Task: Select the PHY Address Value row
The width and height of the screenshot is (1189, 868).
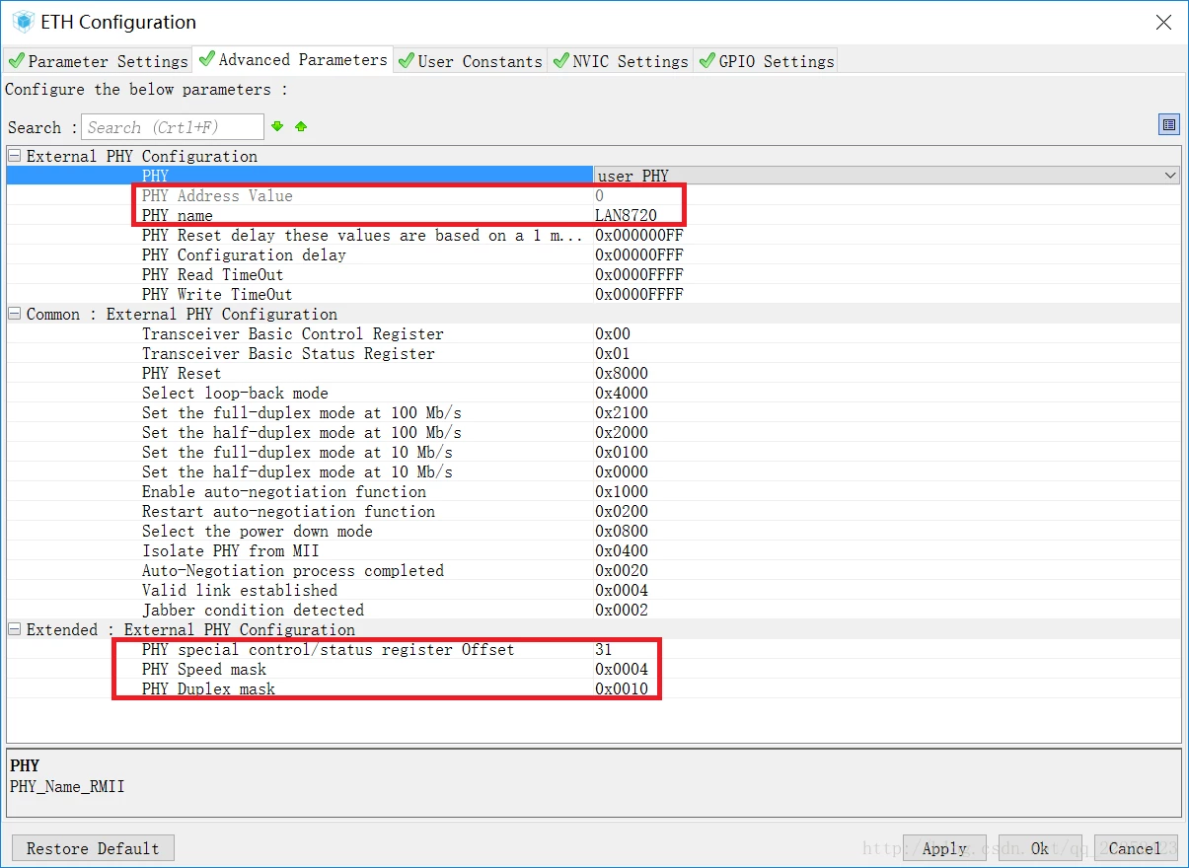Action: tap(593, 195)
